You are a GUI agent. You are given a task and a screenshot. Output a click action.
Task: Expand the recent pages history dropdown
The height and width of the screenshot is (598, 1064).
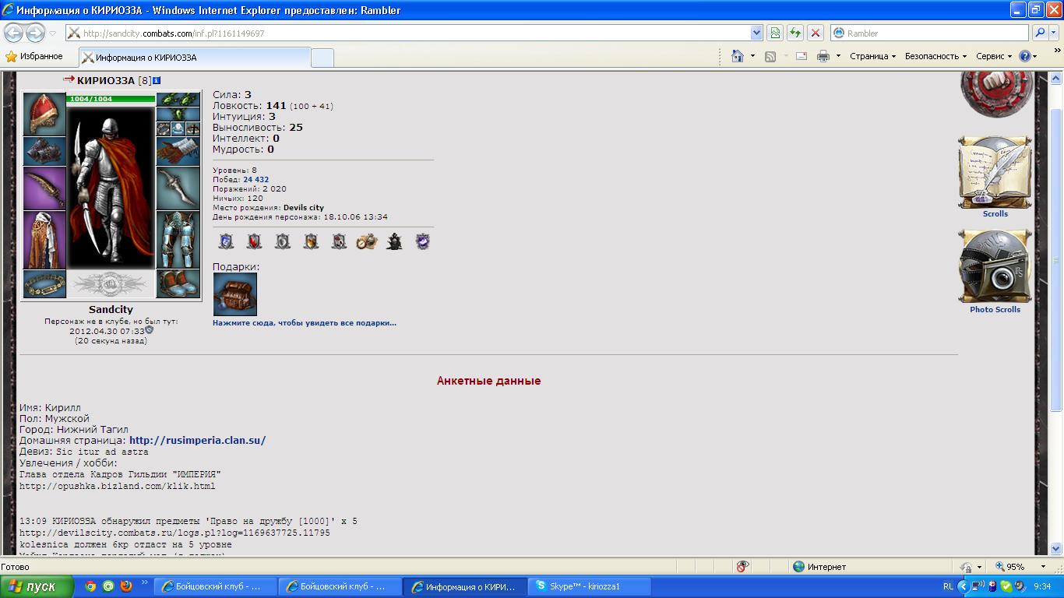tap(53, 33)
